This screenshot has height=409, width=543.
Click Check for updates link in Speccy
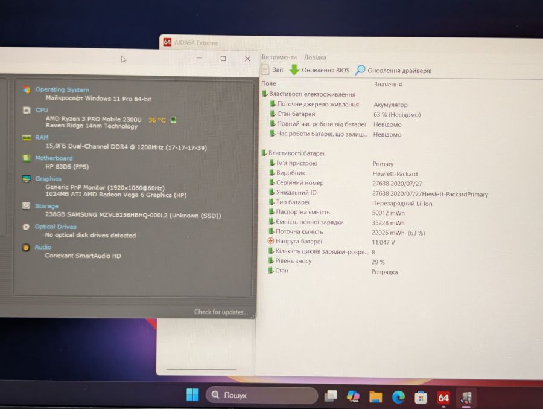(x=221, y=312)
